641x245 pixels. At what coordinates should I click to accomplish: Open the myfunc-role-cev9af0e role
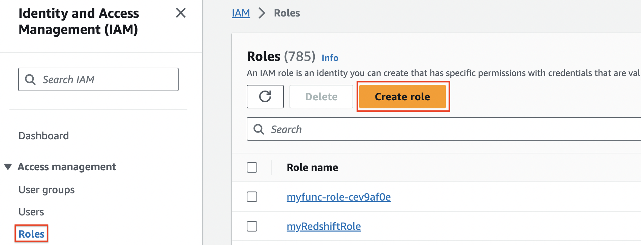tap(339, 197)
